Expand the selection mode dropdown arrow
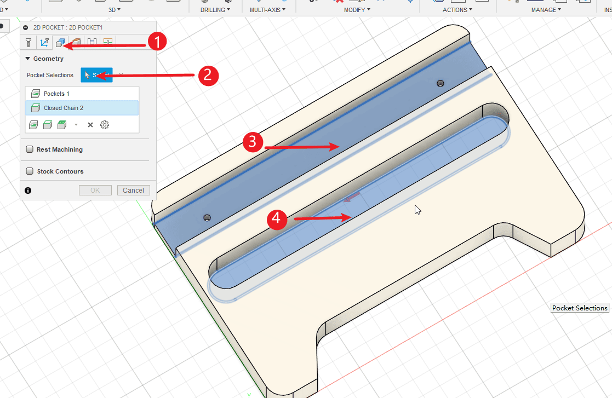The width and height of the screenshot is (612, 398). click(x=76, y=125)
